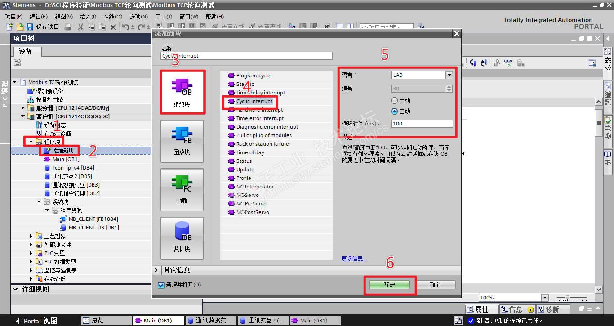Click the 取消 cancel button
The width and height of the screenshot is (614, 326).
click(436, 285)
